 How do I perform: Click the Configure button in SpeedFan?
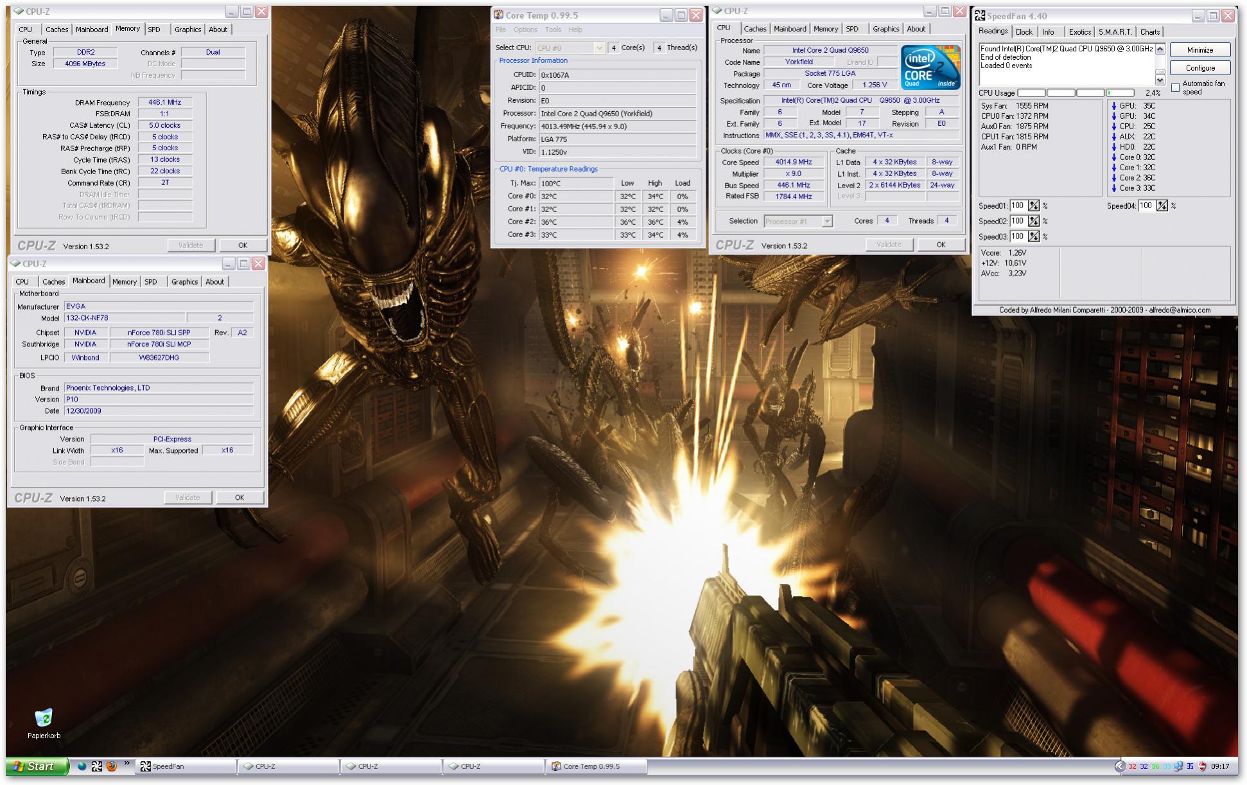click(1199, 68)
